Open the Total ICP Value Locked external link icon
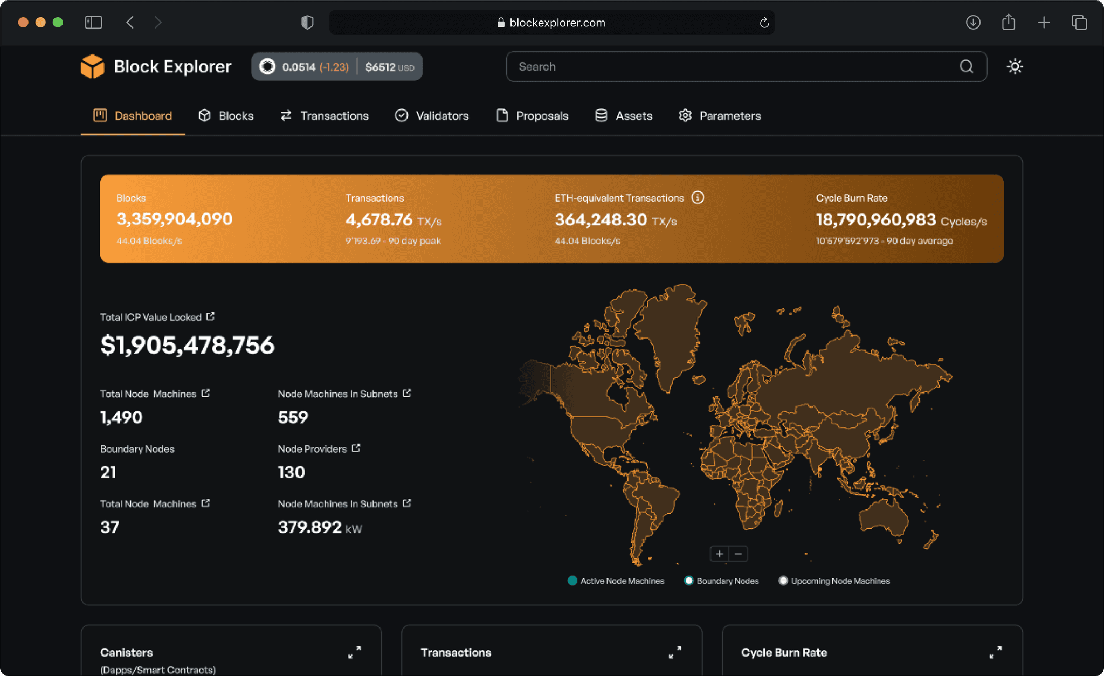The width and height of the screenshot is (1104, 676). pyautogui.click(x=210, y=316)
